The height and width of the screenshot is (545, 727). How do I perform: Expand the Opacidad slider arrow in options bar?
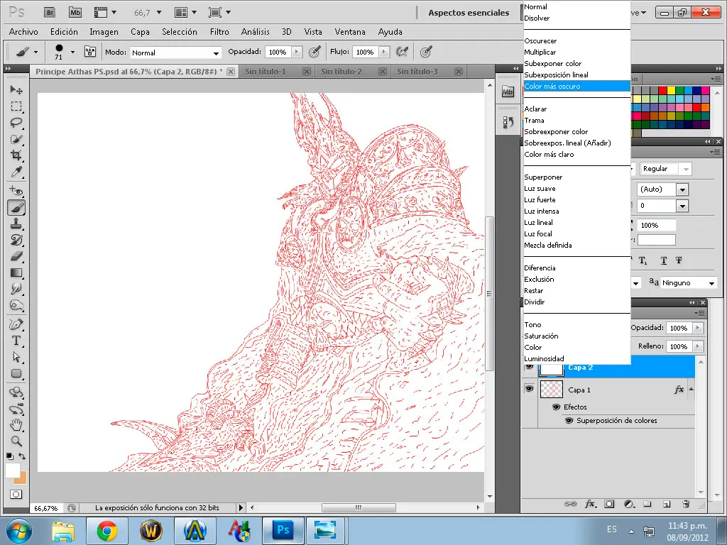click(297, 52)
